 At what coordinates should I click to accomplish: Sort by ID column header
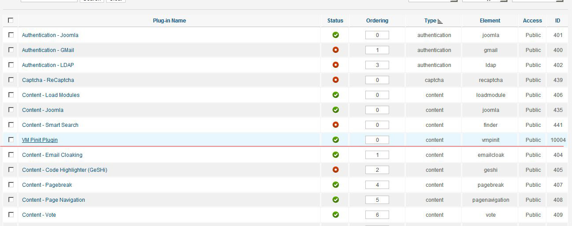(557, 21)
